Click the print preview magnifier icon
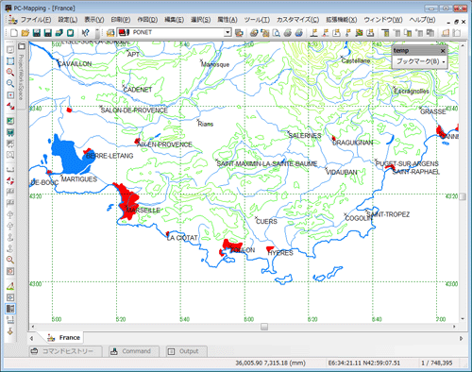The height and width of the screenshot is (372, 472). pos(277,33)
